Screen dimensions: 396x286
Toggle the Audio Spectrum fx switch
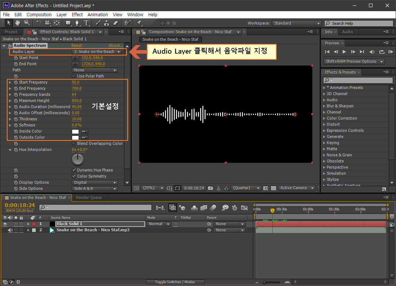[10, 46]
